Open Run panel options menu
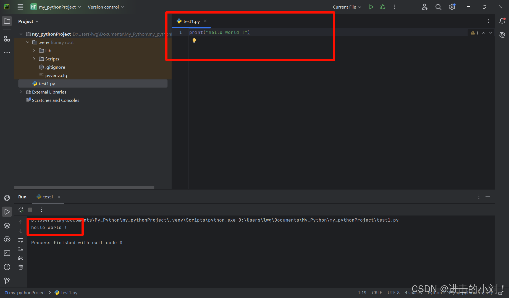 pyautogui.click(x=479, y=197)
